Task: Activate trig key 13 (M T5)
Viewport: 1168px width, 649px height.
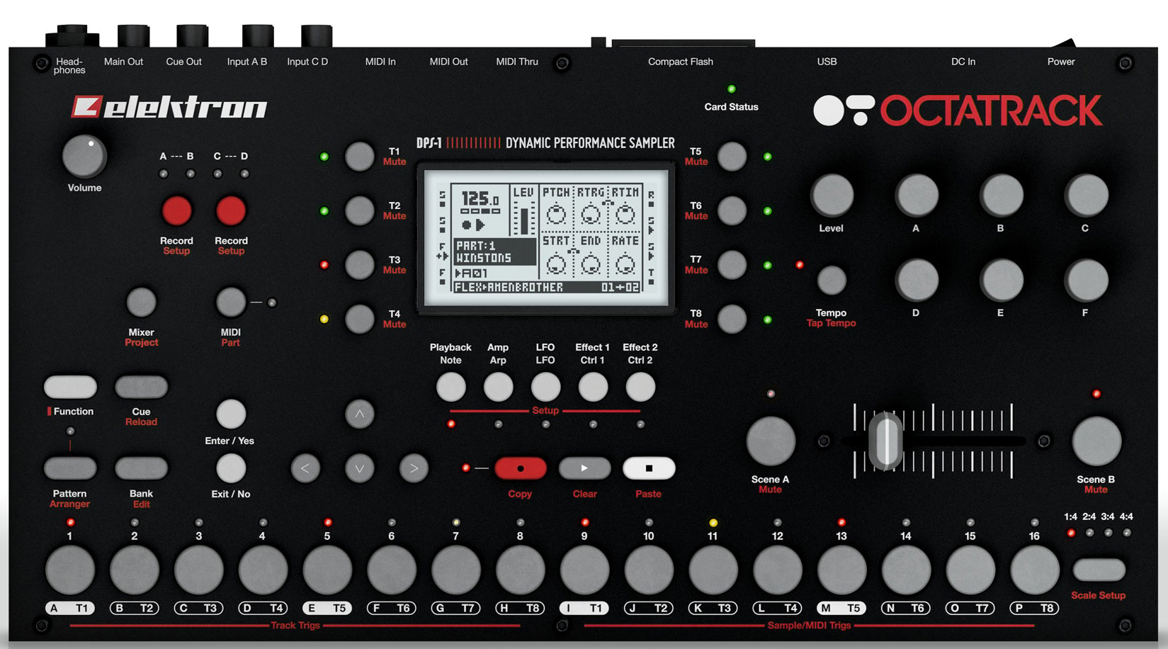Action: tap(842, 570)
